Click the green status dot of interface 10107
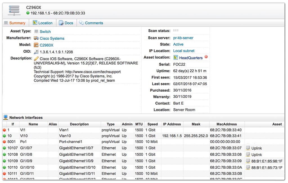Image resolution: width=288 pixels, height=183 pixels. (x=4, y=148)
